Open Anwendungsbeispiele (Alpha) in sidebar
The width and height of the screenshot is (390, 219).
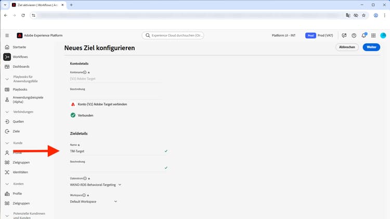point(28,99)
